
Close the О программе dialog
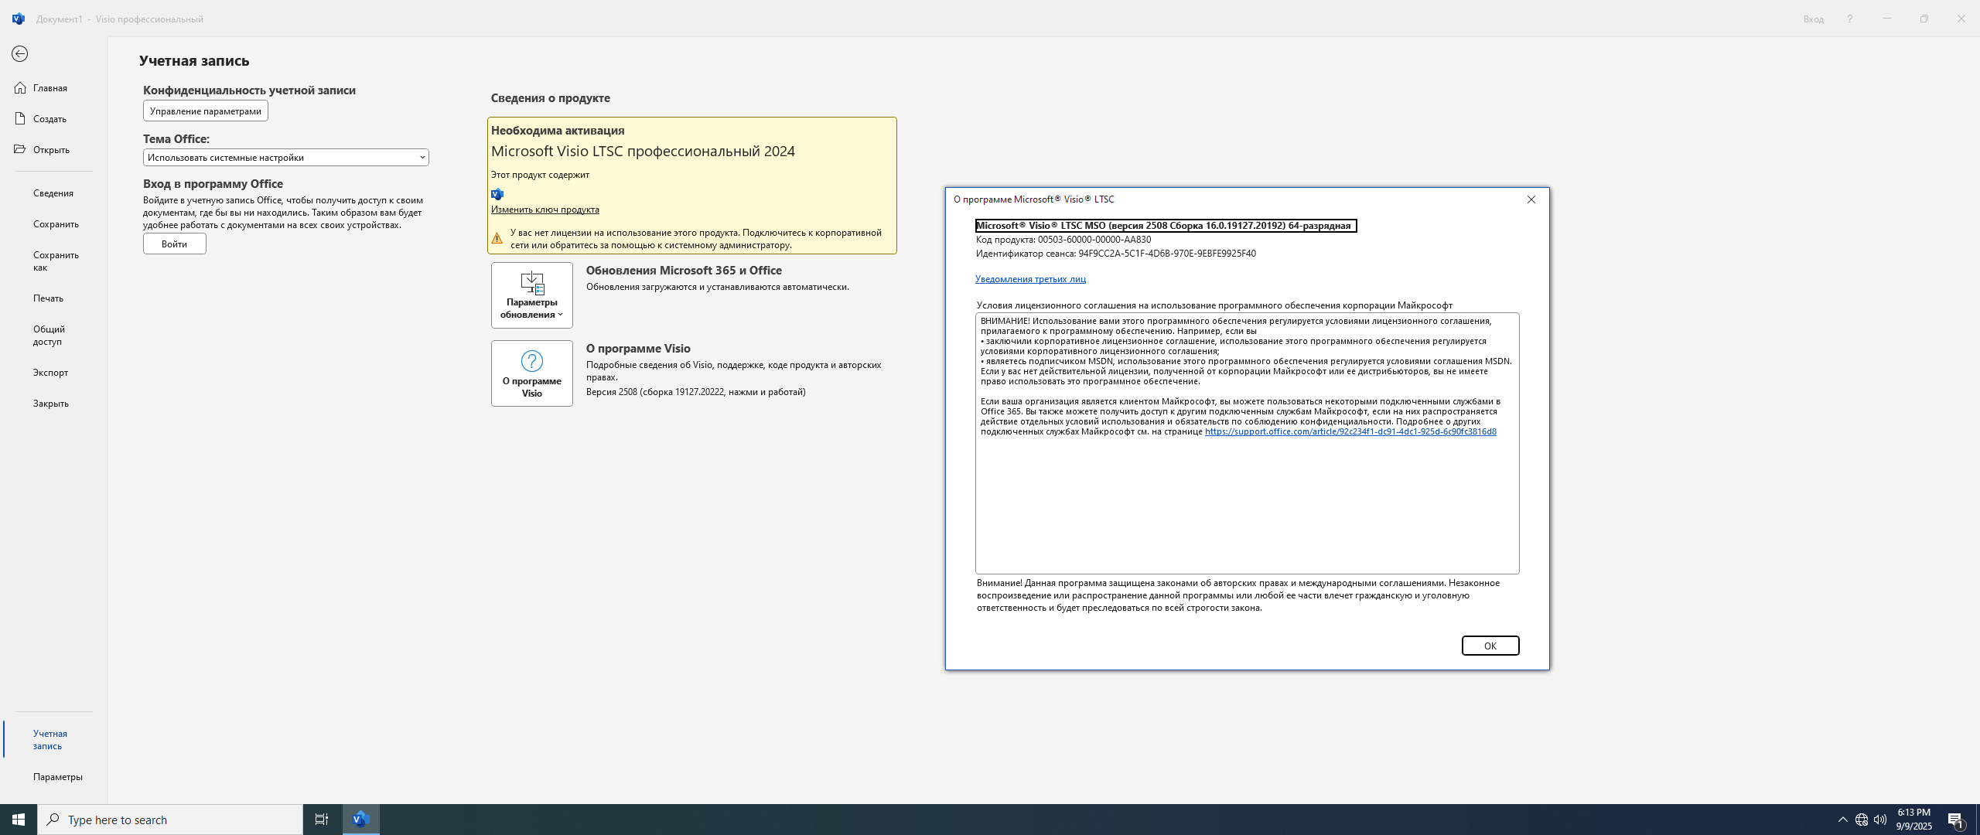[x=1531, y=199]
